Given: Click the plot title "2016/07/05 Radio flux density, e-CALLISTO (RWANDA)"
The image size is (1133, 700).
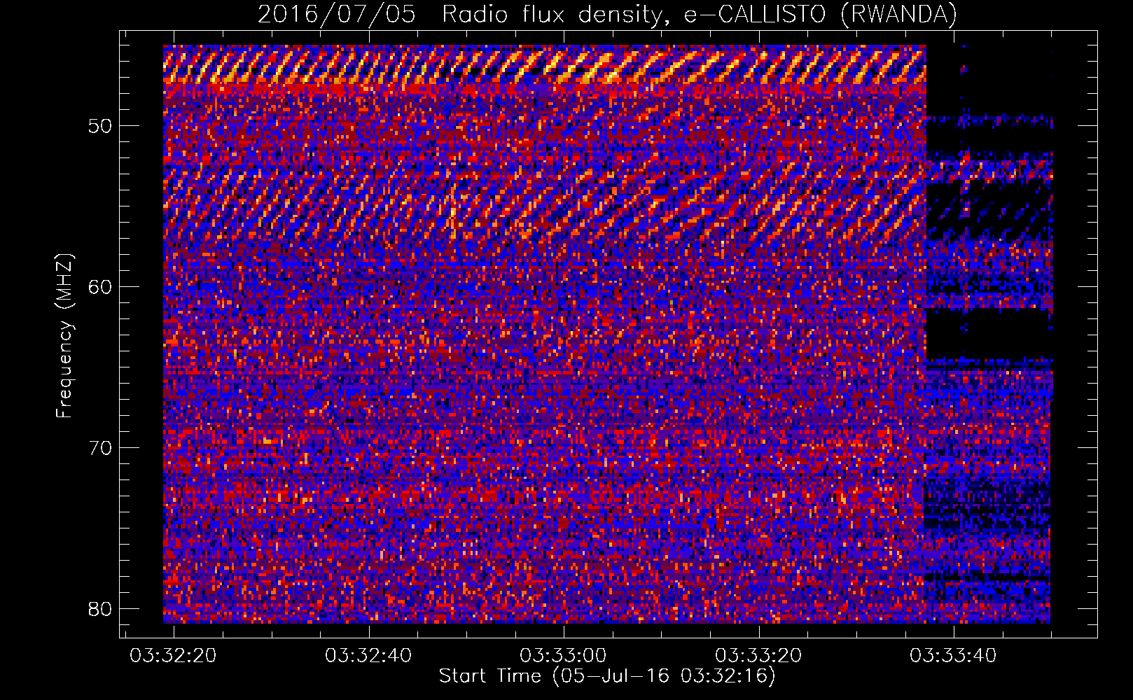Looking at the screenshot, I should pos(607,14).
